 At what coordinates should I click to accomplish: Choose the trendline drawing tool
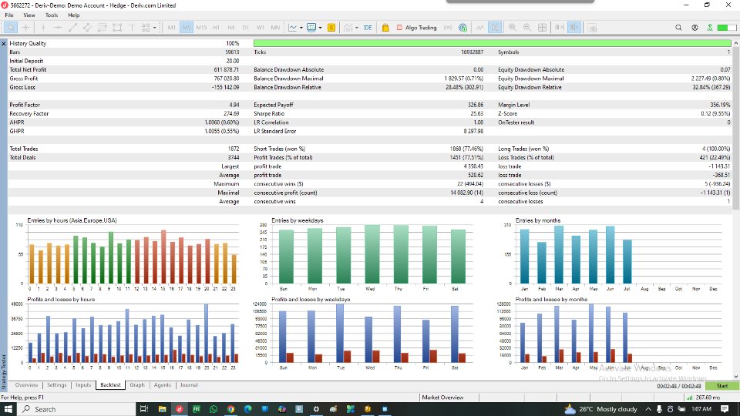point(72,28)
